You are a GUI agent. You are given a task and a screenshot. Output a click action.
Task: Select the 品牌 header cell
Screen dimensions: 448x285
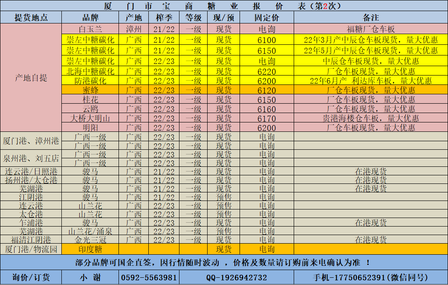coord(90,18)
